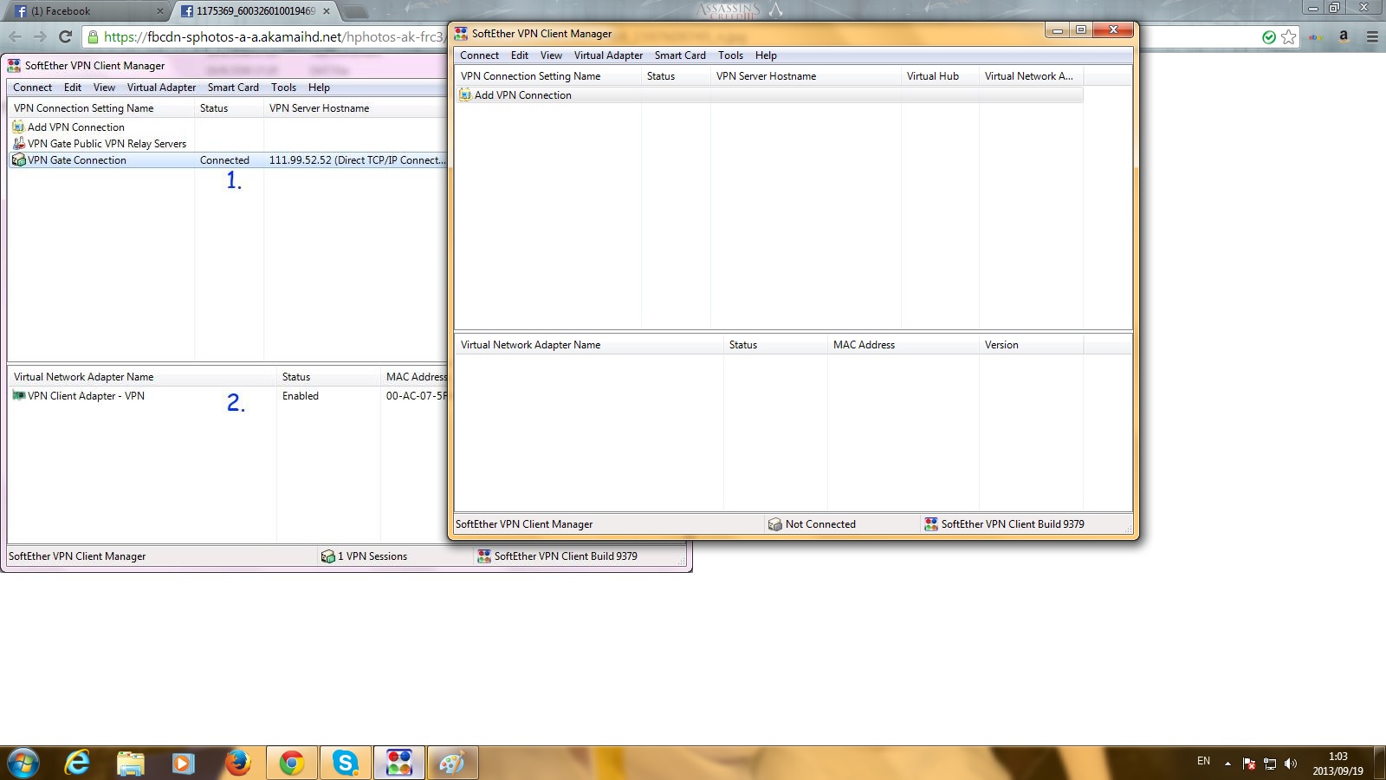Minimize the front SoftEther VPN Client Manager window
Screen dimensions: 1386x780
(1057, 30)
